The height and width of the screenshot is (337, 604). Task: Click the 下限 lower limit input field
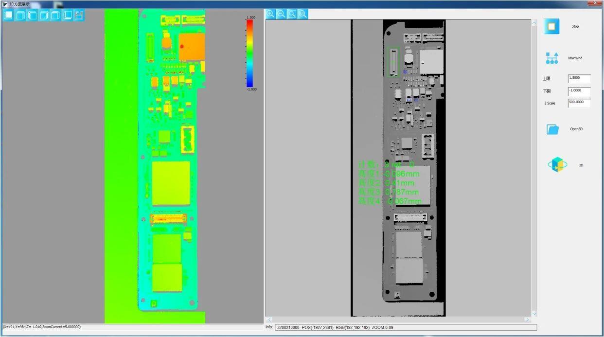pyautogui.click(x=579, y=91)
